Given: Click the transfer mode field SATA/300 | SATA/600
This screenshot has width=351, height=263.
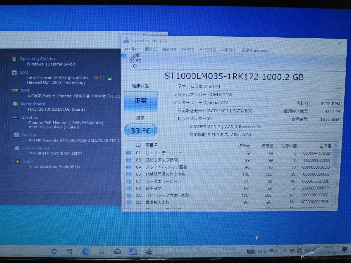Looking at the screenshot, I should (237, 111).
